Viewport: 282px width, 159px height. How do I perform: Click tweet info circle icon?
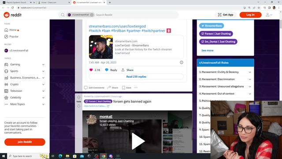pyautogui.click(x=182, y=62)
